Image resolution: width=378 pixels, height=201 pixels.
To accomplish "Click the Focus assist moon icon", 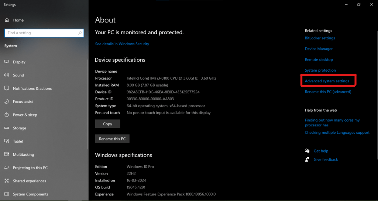I will pyautogui.click(x=7, y=101).
